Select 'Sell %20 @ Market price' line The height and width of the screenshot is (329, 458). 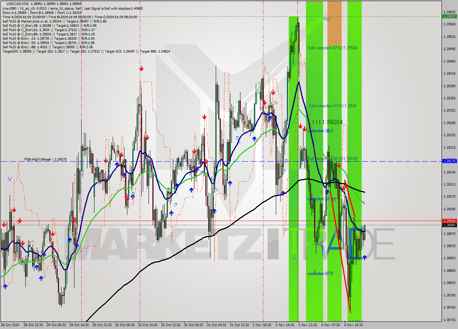pyautogui.click(x=54, y=21)
